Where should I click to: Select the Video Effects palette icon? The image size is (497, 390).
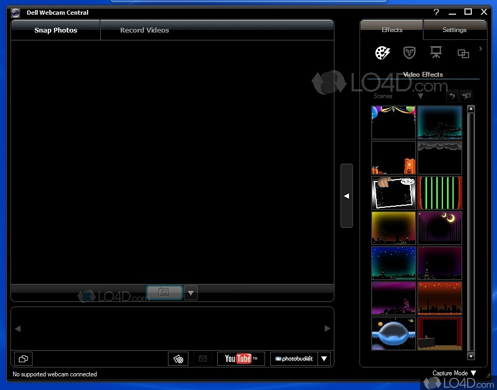click(383, 52)
